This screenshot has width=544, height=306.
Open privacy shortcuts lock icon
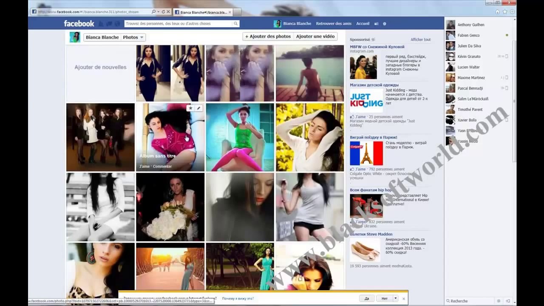pos(376,24)
